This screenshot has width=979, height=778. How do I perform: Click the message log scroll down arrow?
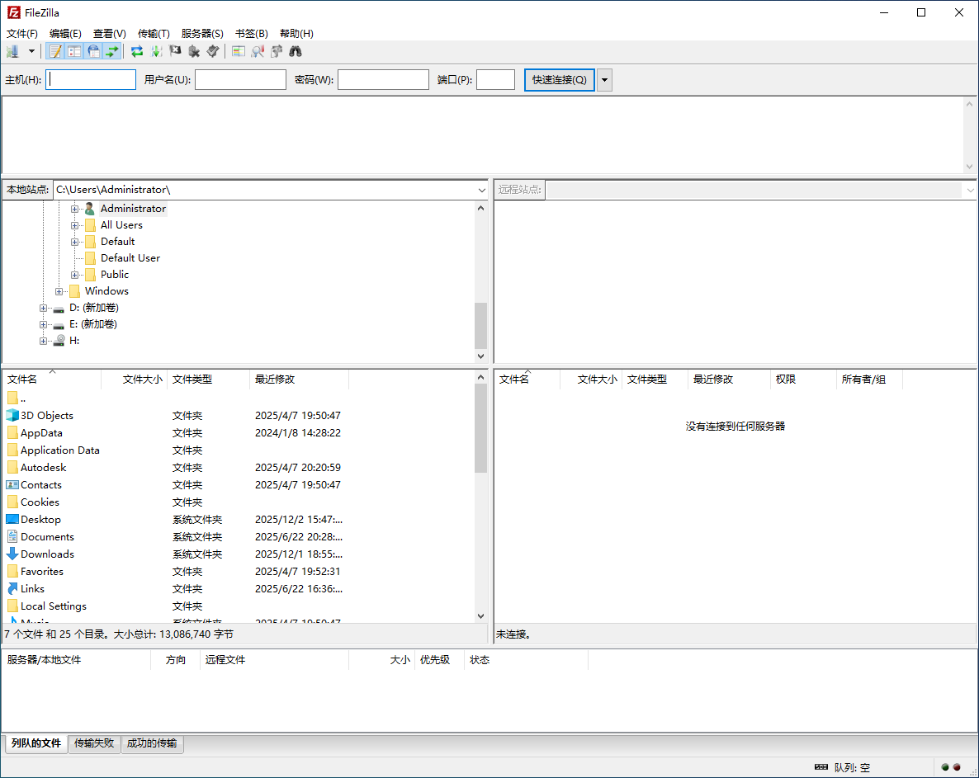pos(969,167)
